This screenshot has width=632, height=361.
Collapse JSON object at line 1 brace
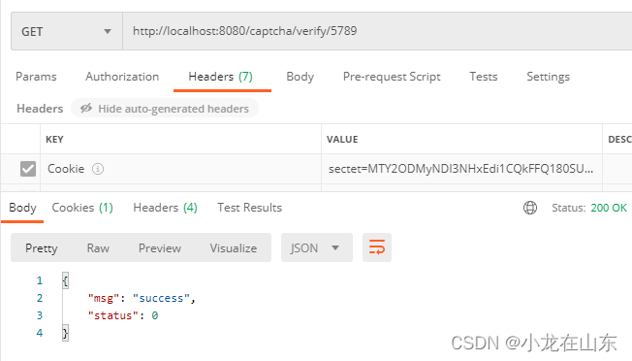point(65,280)
